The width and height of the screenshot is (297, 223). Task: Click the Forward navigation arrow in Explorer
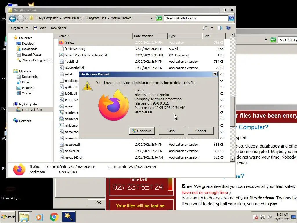tap(21, 18)
